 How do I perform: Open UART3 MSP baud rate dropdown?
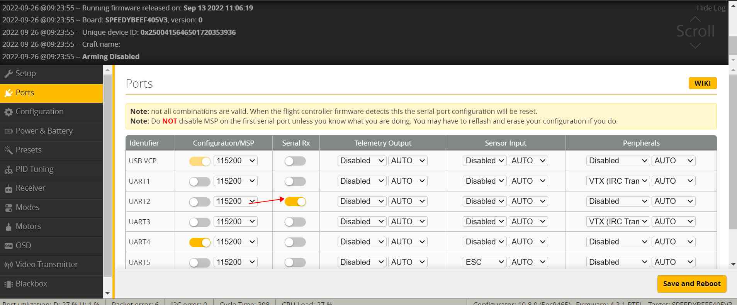(x=235, y=222)
